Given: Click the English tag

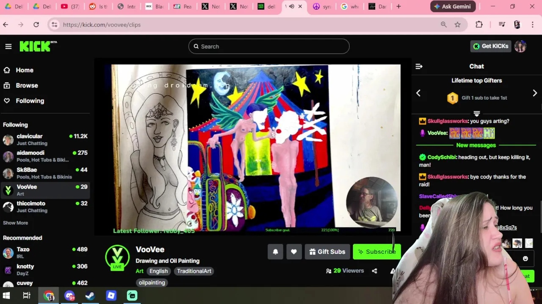Looking at the screenshot, I should (x=158, y=271).
